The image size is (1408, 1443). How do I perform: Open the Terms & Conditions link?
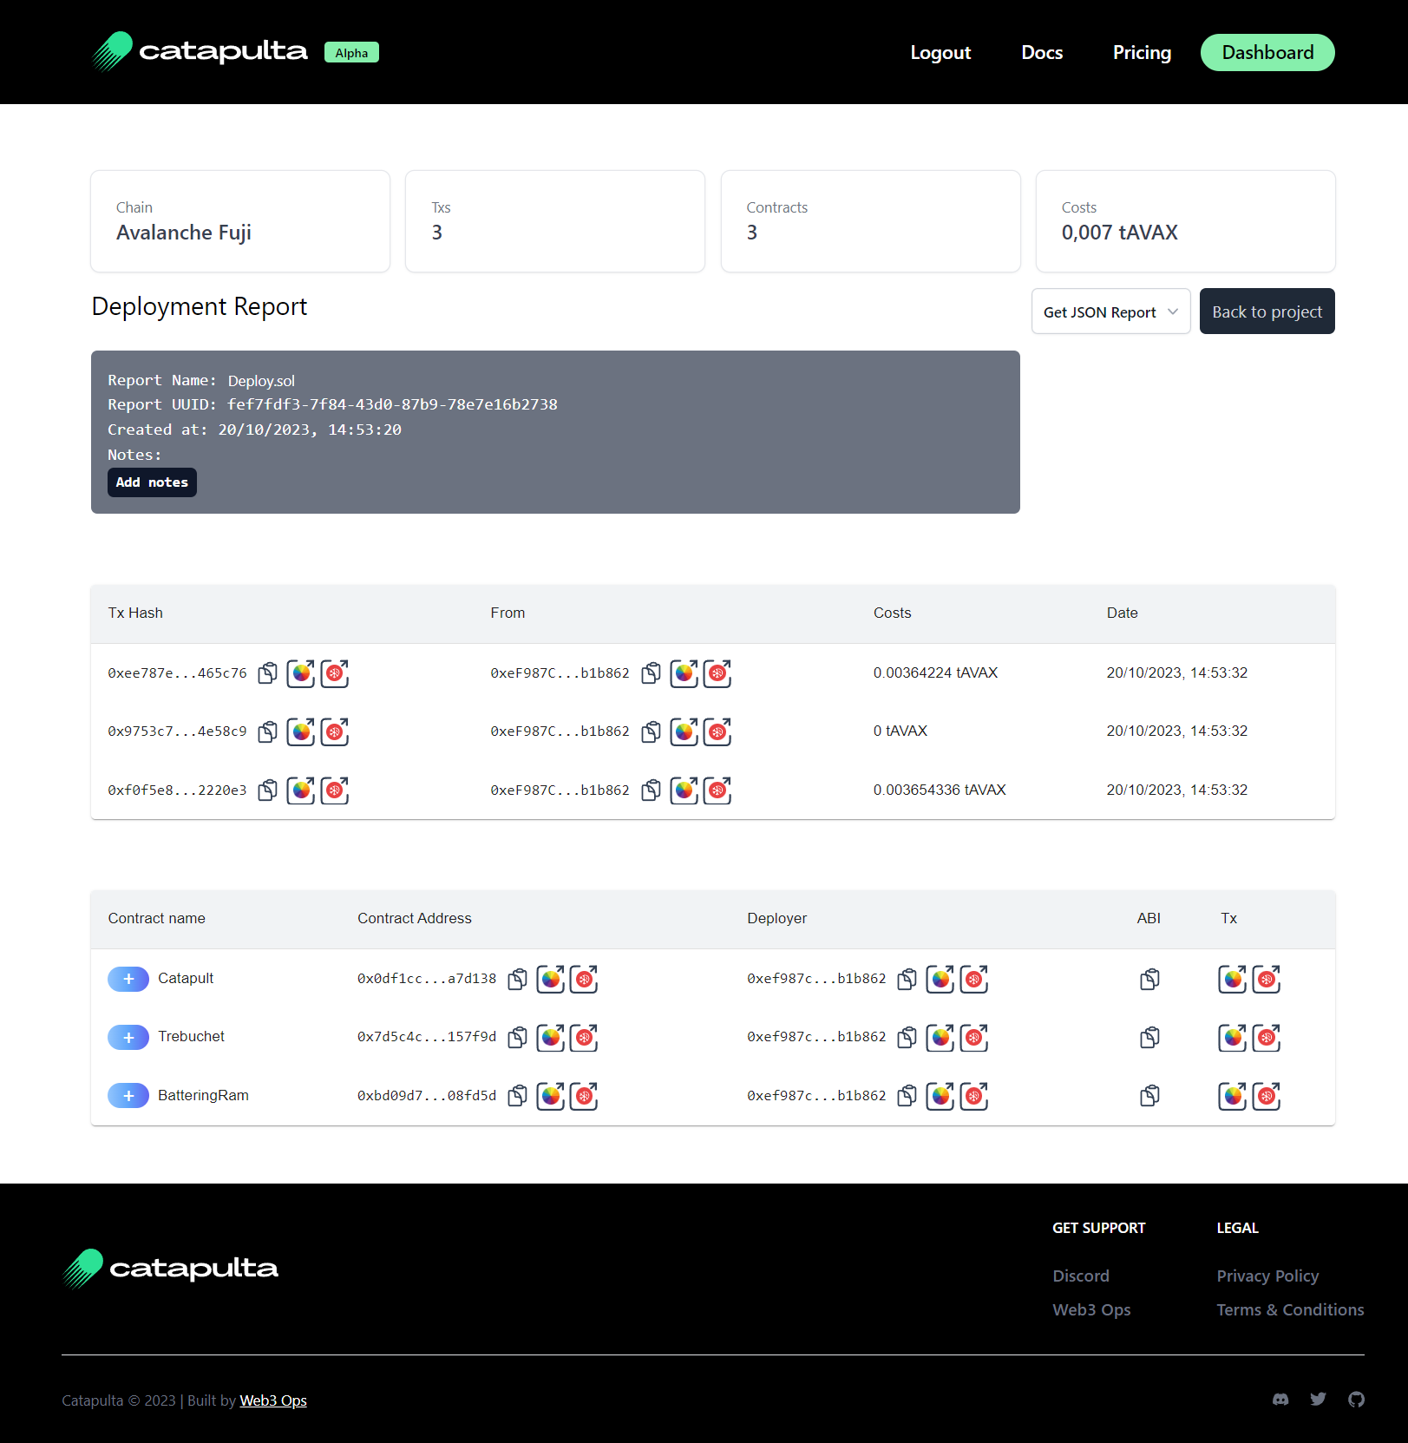(x=1290, y=1310)
